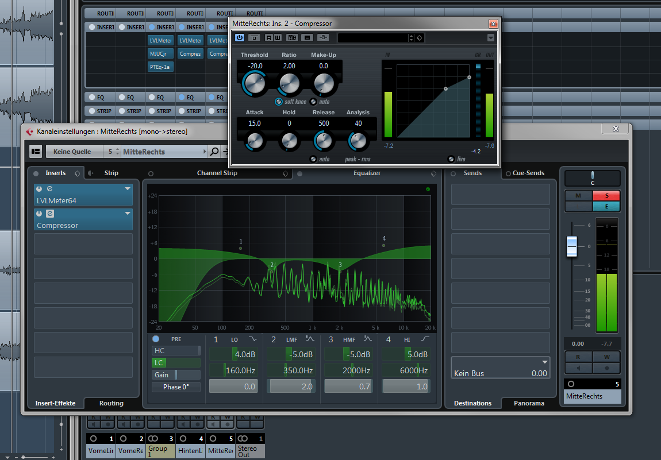Switch to the Inserts tab
The image size is (661, 460).
coord(55,173)
